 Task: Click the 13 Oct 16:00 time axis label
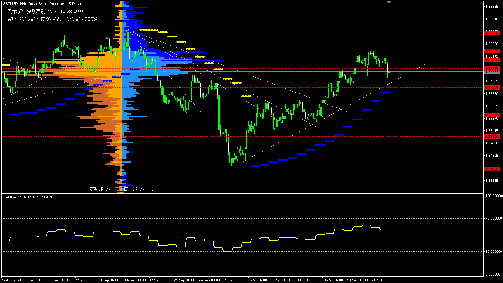(333, 280)
